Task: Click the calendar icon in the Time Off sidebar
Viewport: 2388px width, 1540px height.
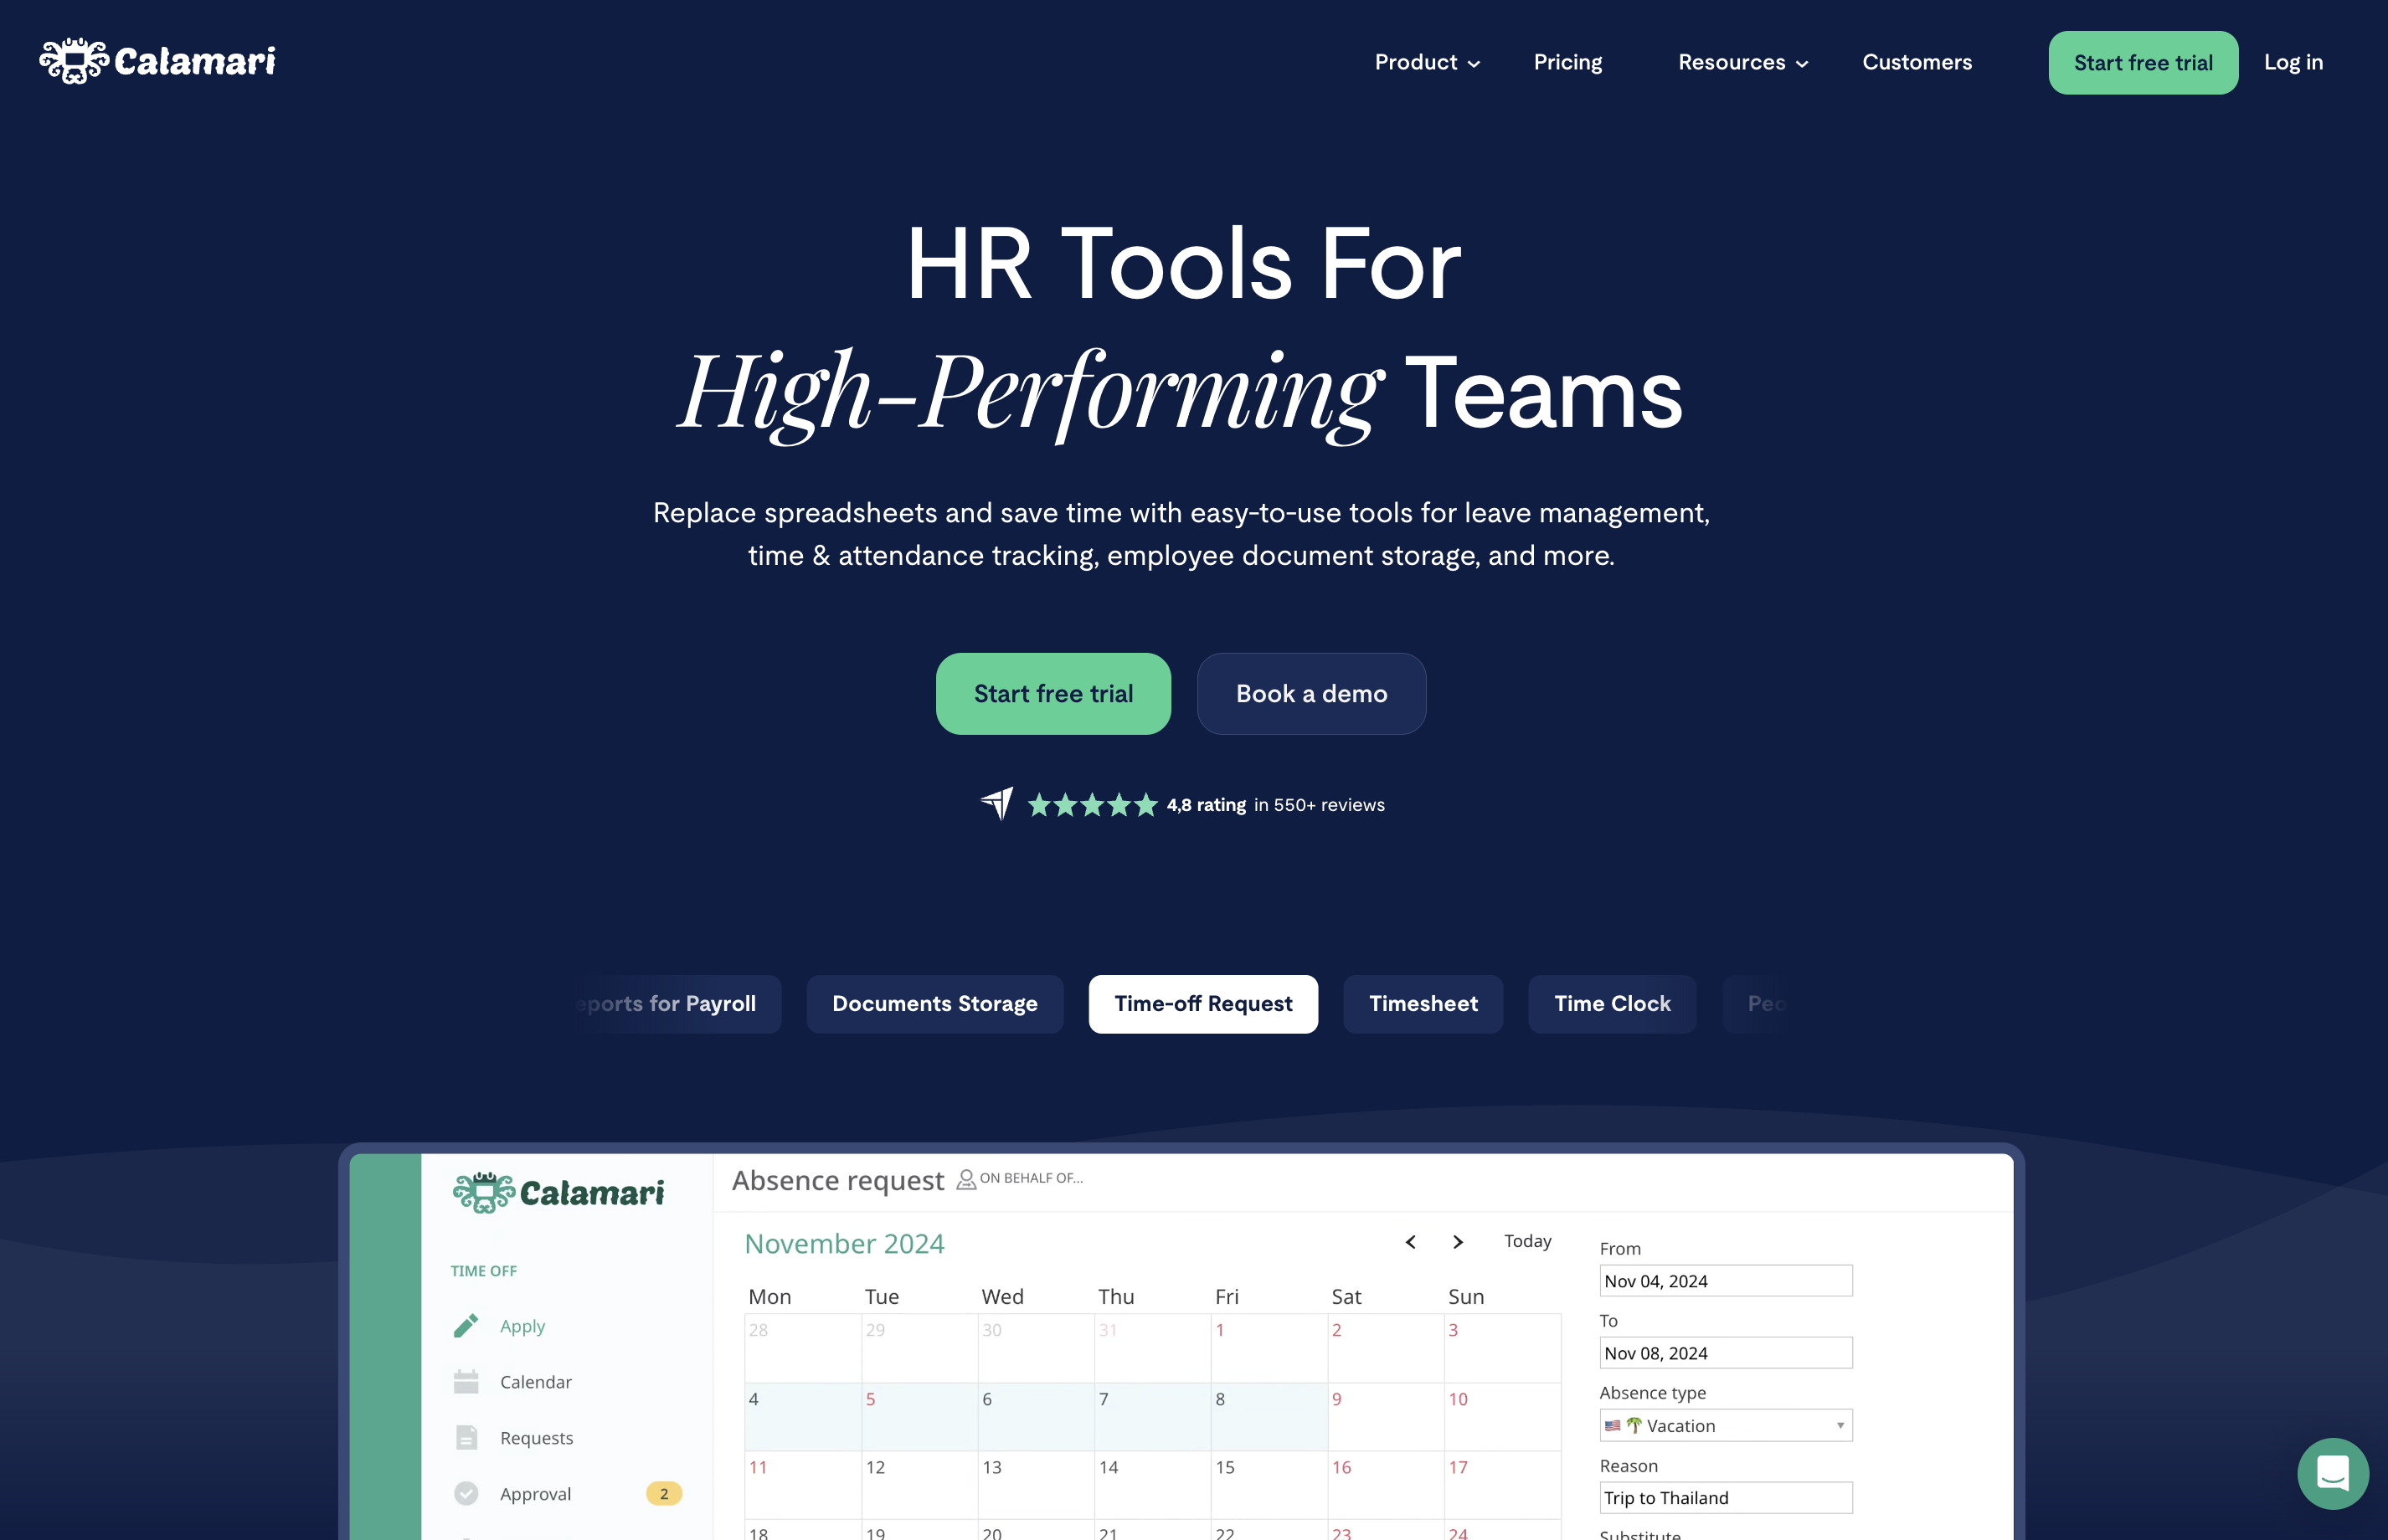Action: (466, 1381)
